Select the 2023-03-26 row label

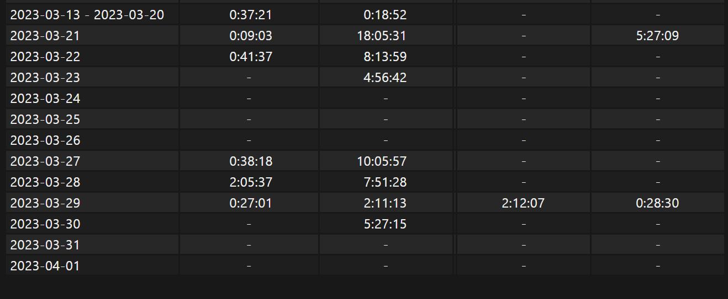click(45, 140)
